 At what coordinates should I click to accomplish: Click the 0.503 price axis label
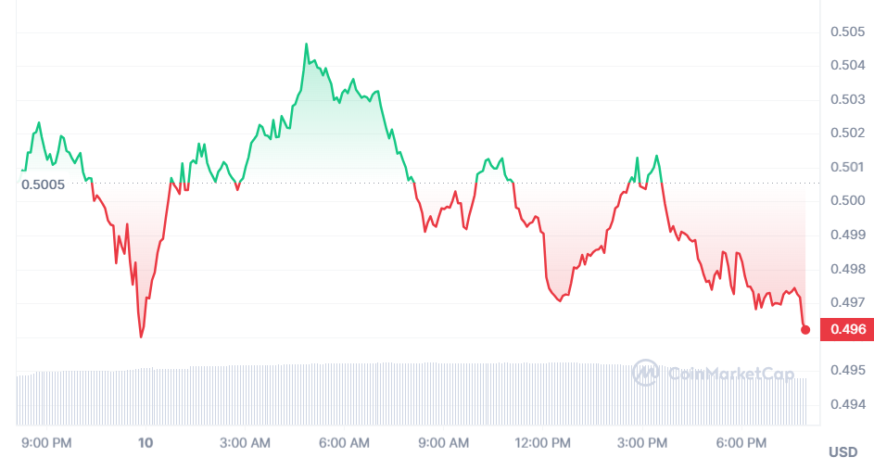coord(847,99)
